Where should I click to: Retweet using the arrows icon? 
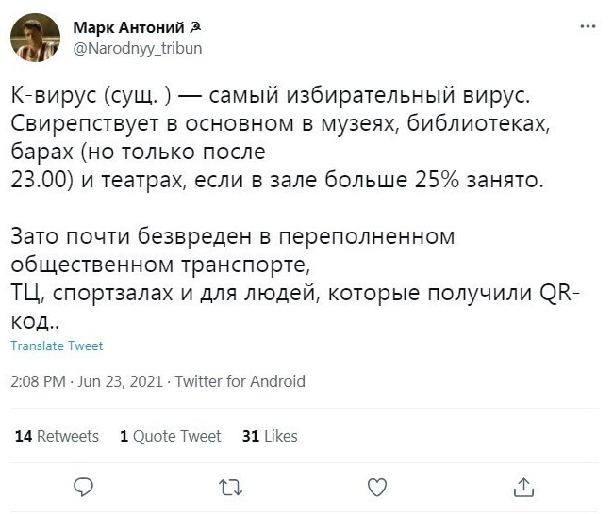pos(229,487)
